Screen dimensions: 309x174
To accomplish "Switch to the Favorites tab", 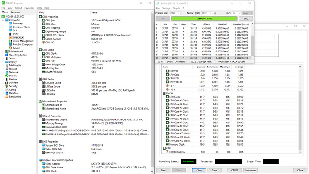I will point(15,12).
